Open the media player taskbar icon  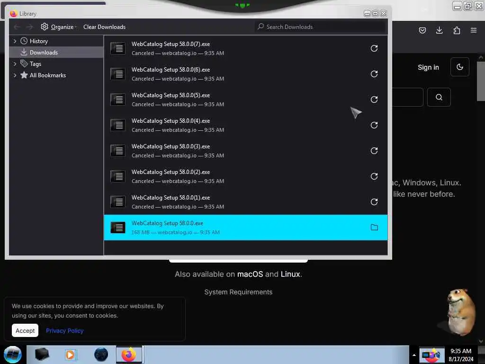coord(71,355)
